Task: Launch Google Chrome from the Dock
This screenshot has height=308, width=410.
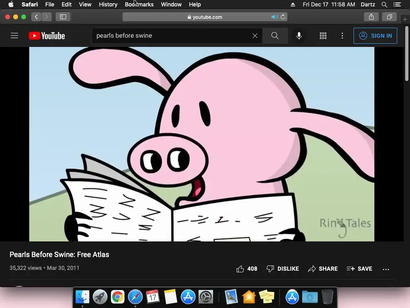Action: pyautogui.click(x=117, y=297)
